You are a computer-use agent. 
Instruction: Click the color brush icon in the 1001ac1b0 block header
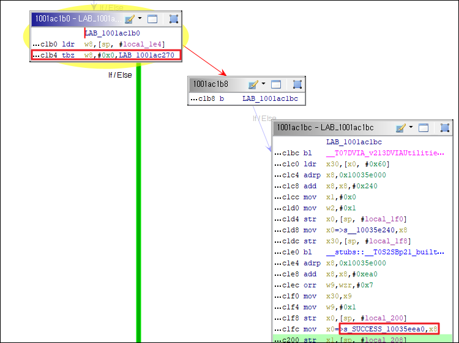[130, 19]
